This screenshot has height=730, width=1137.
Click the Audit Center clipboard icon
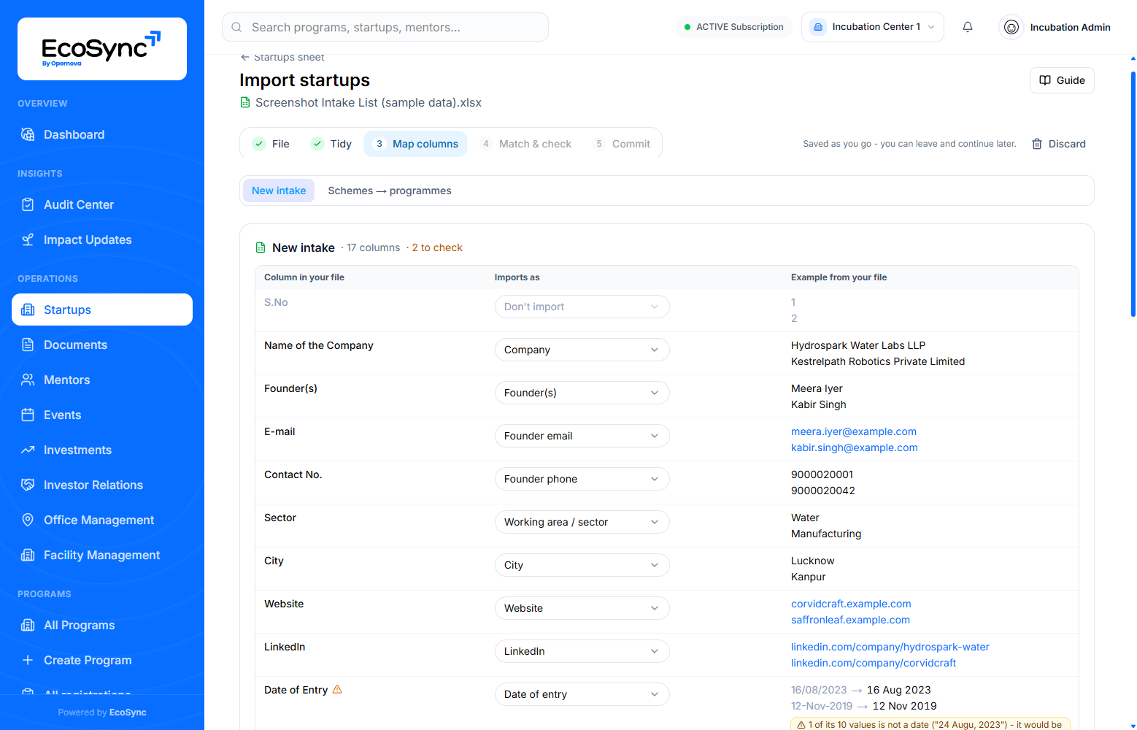click(28, 204)
